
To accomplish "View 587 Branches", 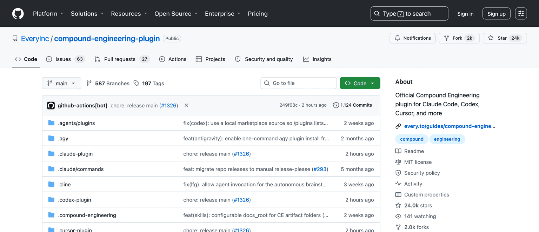I will pyautogui.click(x=108, y=84).
